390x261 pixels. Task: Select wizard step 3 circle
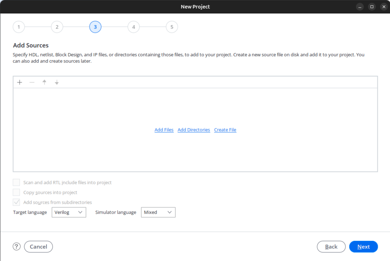pyautogui.click(x=95, y=27)
